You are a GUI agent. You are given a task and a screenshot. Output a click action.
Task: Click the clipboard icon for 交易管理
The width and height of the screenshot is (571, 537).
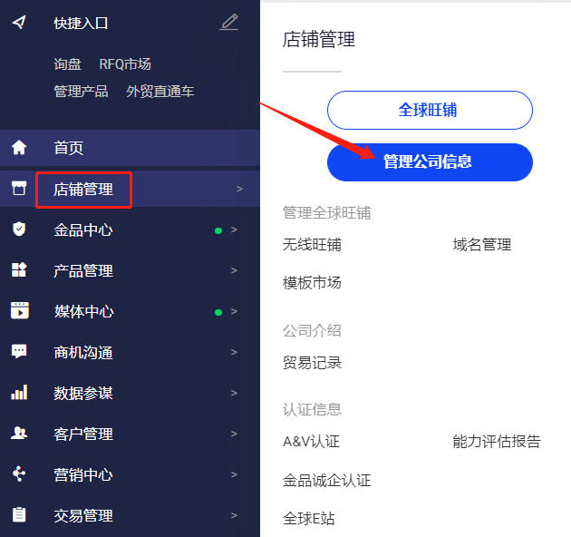19,515
